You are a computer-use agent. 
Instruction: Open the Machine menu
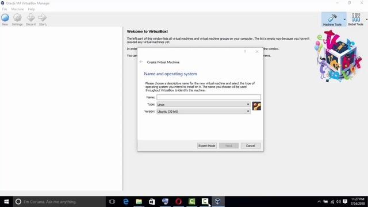pos(18,9)
